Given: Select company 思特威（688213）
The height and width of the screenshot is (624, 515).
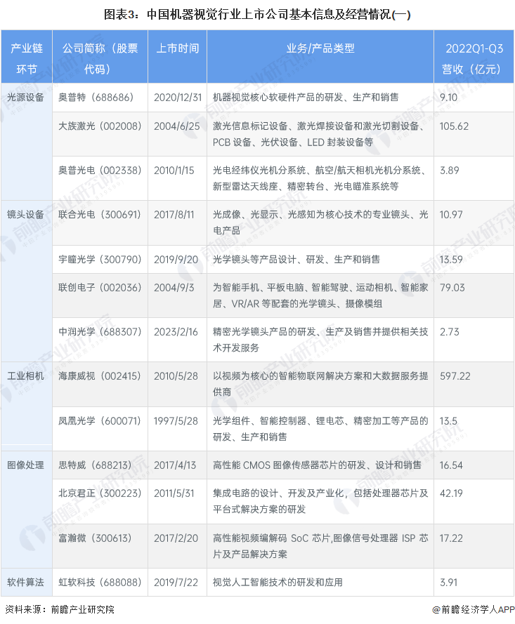Looking at the screenshot, I should click(x=95, y=465).
